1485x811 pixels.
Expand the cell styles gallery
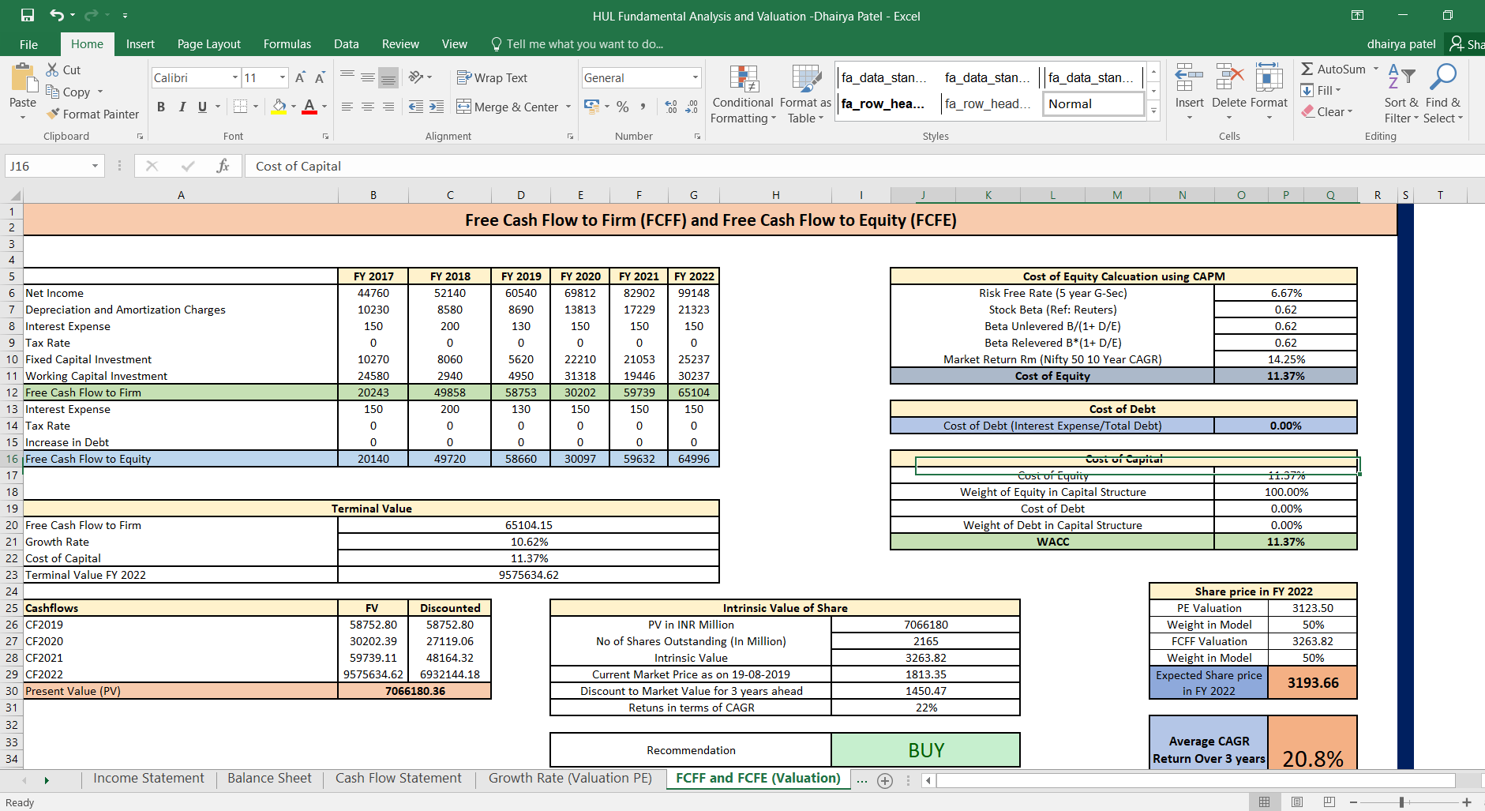[x=1154, y=111]
